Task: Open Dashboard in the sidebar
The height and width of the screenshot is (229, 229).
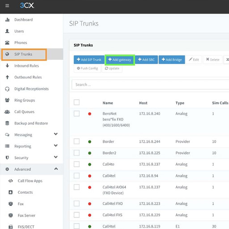Action: [23, 20]
